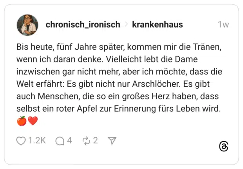Like the post with the heart icon
This screenshot has height=169, width=243.
[x=21, y=141]
